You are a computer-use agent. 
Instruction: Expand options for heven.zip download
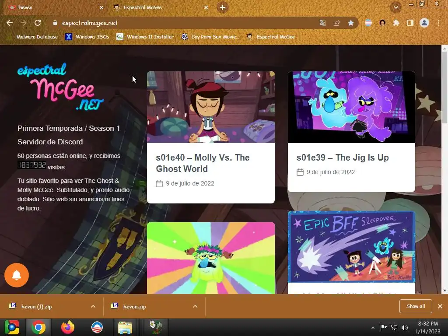195,306
